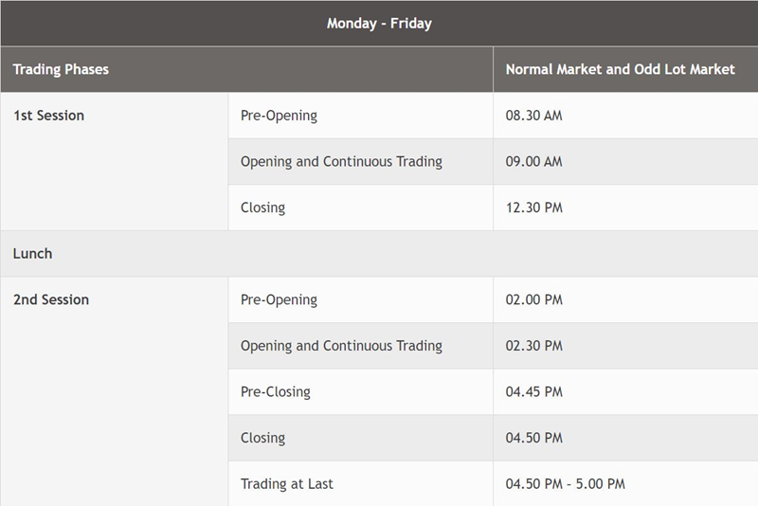Select the Trading at Last cell
This screenshot has width=758, height=506.
point(287,483)
